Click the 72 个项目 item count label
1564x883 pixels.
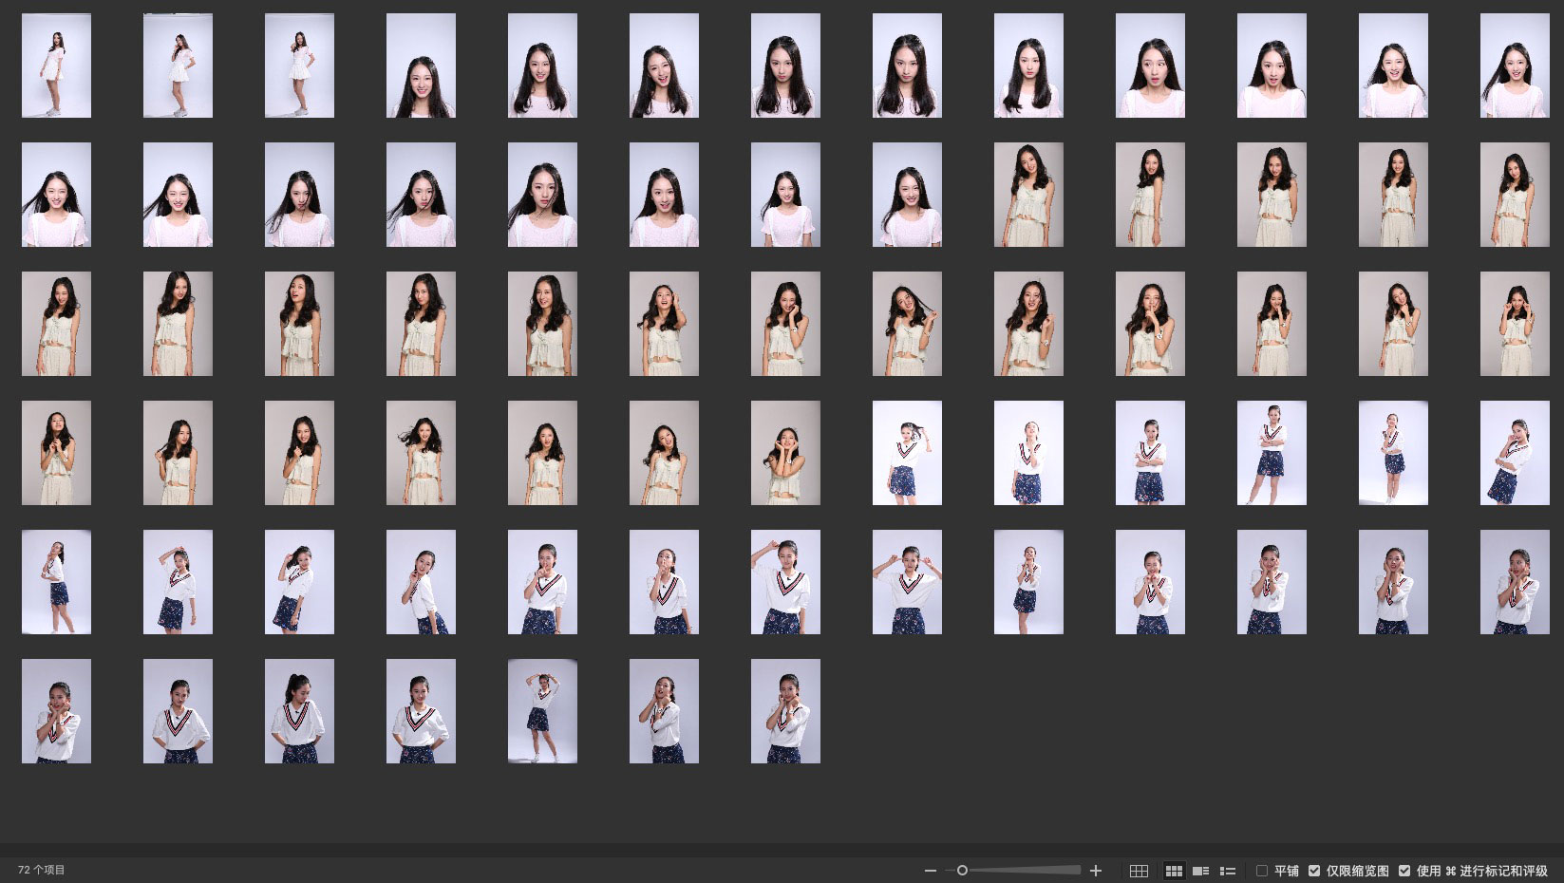[42, 870]
